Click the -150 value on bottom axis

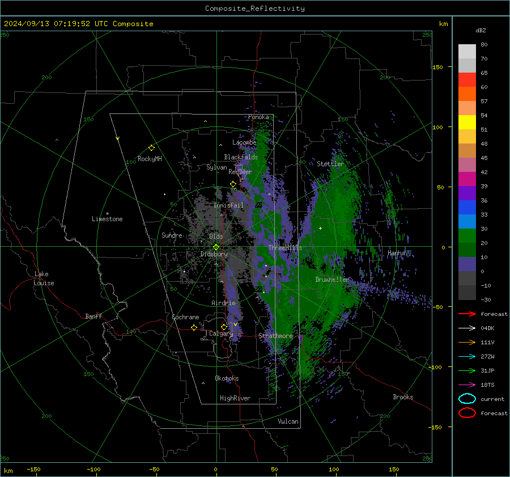33,470
